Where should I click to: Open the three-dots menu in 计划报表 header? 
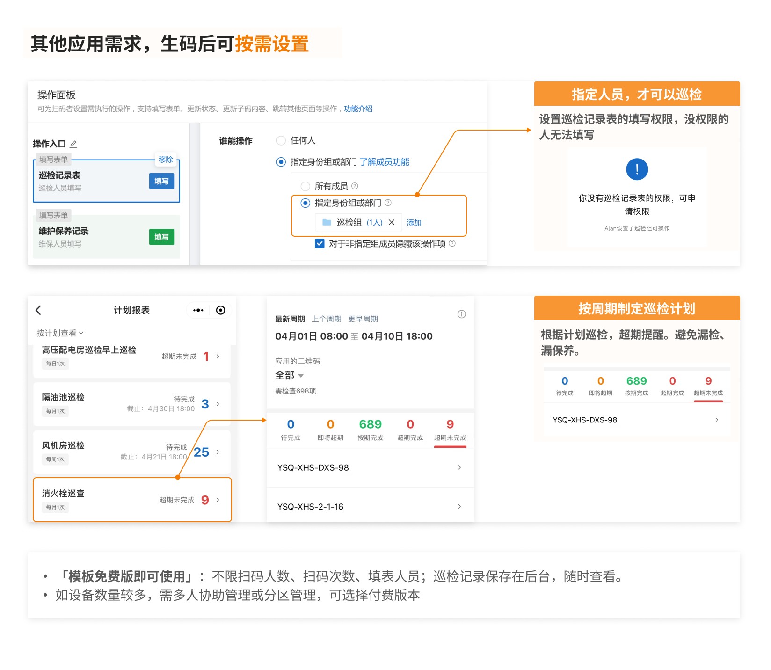click(198, 310)
